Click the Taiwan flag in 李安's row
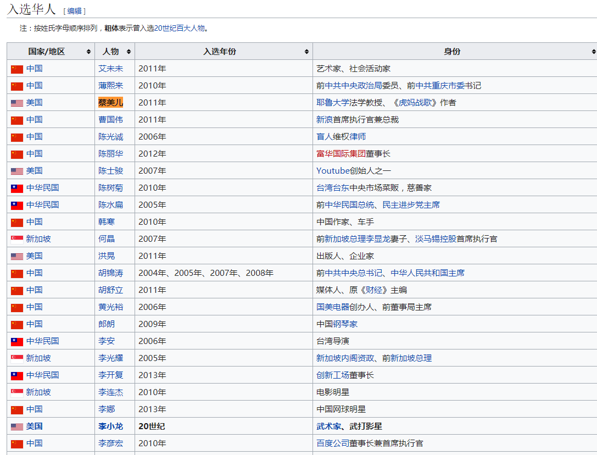597x455 pixels. pos(17,341)
